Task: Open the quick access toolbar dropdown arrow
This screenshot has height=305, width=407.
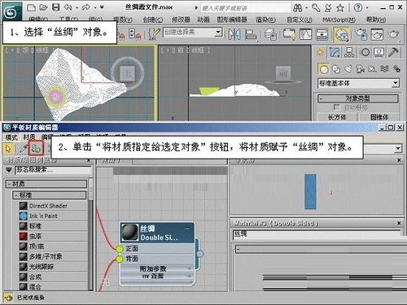Action: click(102, 7)
